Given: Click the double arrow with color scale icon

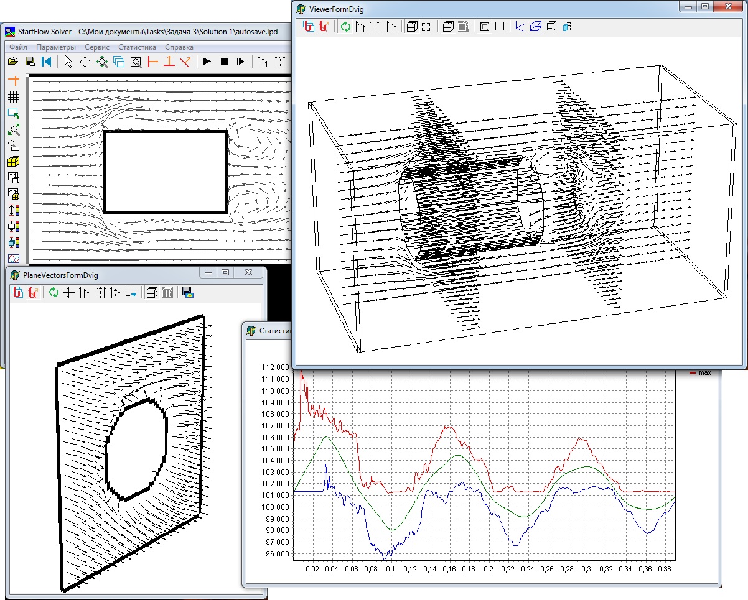Looking at the screenshot, I should pyautogui.click(x=14, y=210).
